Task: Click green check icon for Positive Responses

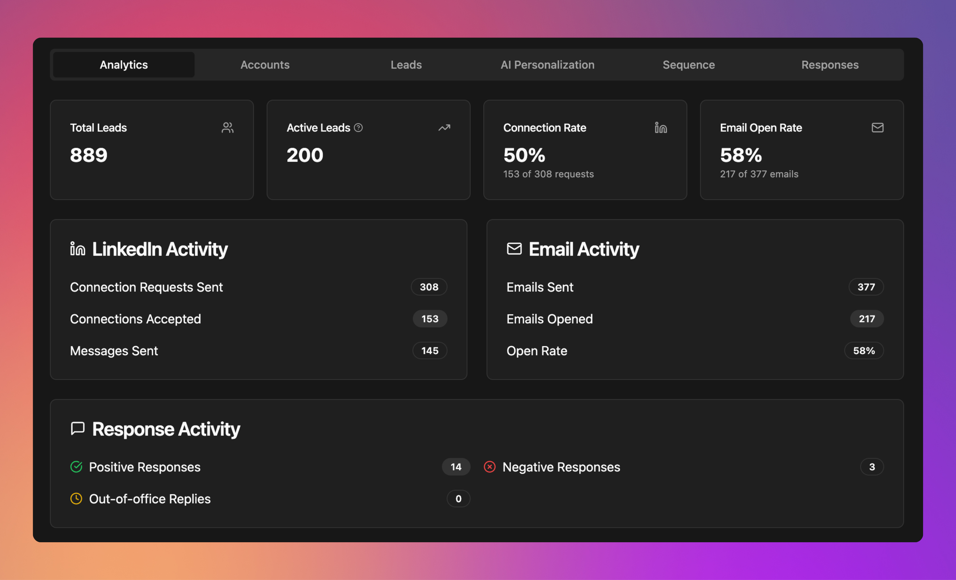Action: pos(76,467)
